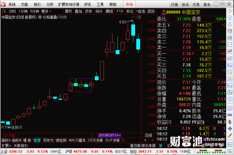The width and height of the screenshot is (234, 155).
Task: Open the 帮助 menu
Action: coord(113,4)
